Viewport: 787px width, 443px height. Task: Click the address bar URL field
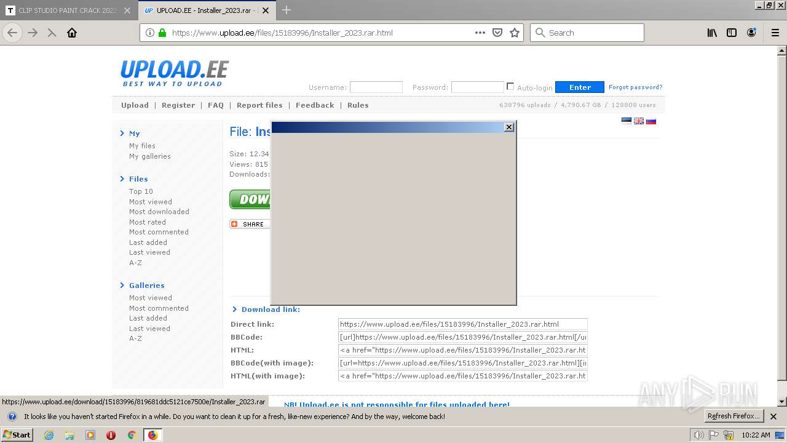point(320,33)
